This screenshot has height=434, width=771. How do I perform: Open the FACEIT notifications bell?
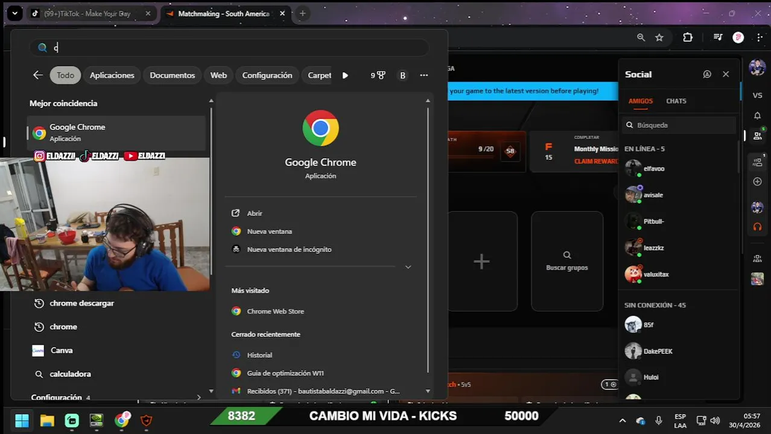(x=757, y=116)
